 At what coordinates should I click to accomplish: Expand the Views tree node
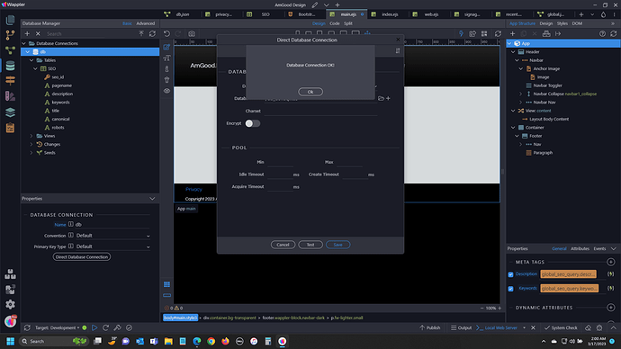click(x=31, y=136)
